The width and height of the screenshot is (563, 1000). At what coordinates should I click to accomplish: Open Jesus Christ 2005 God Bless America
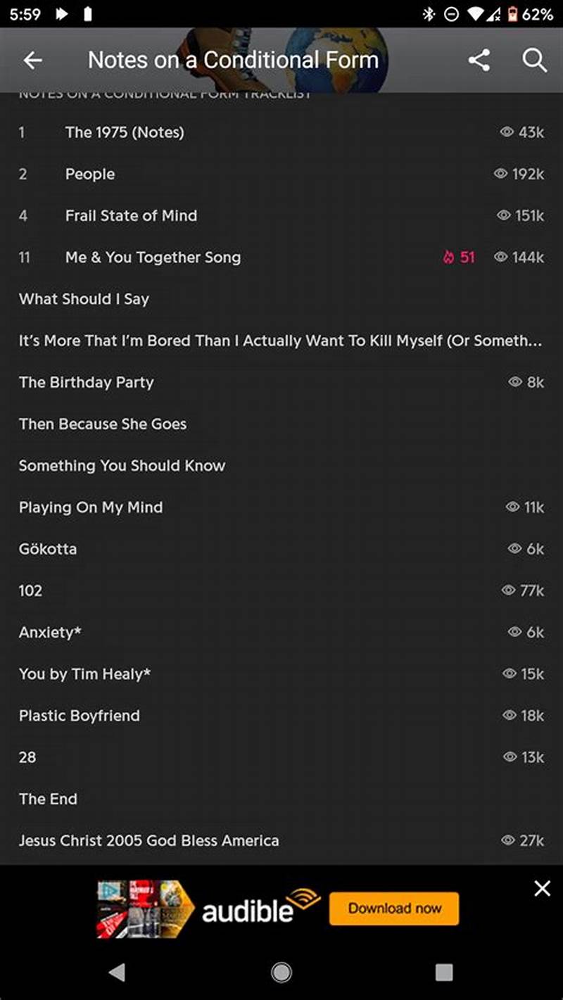coord(148,840)
